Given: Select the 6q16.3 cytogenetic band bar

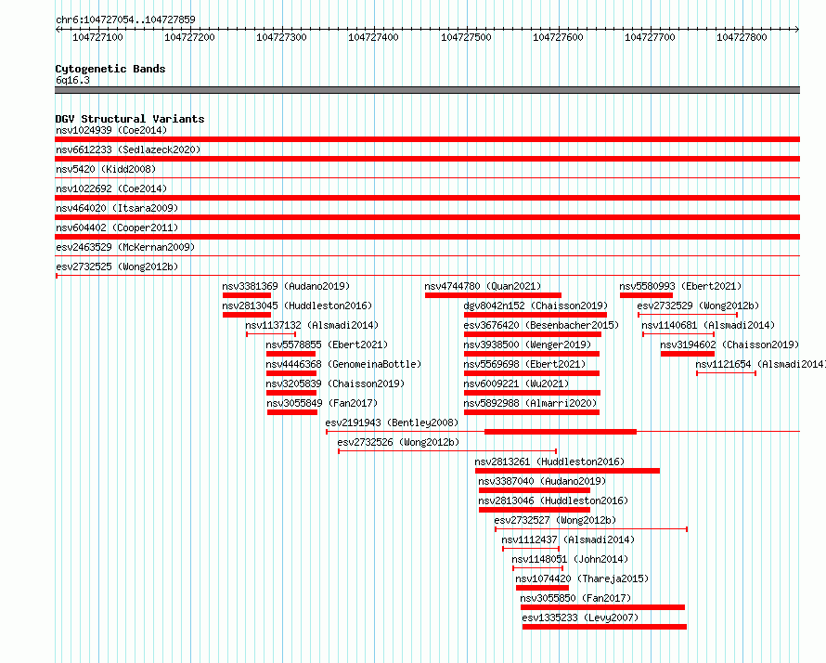Looking at the screenshot, I should pyautogui.click(x=427, y=90).
